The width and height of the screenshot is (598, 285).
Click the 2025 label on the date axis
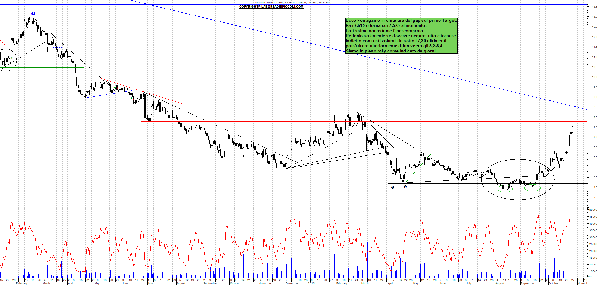[312, 284]
